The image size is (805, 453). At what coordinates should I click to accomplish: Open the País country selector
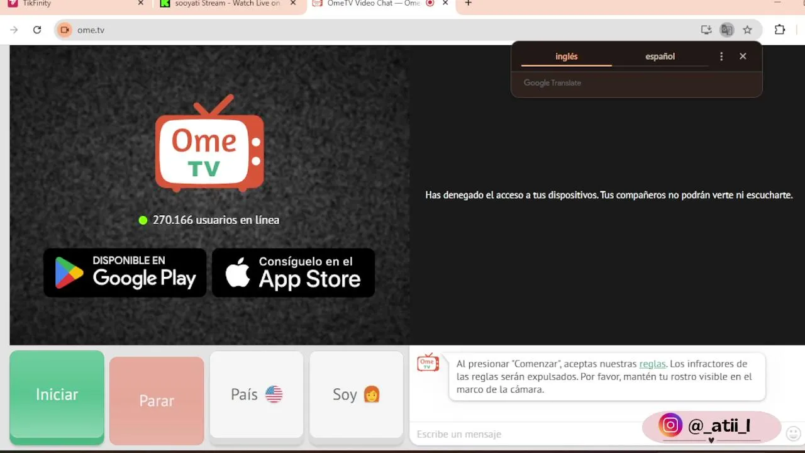pos(257,394)
